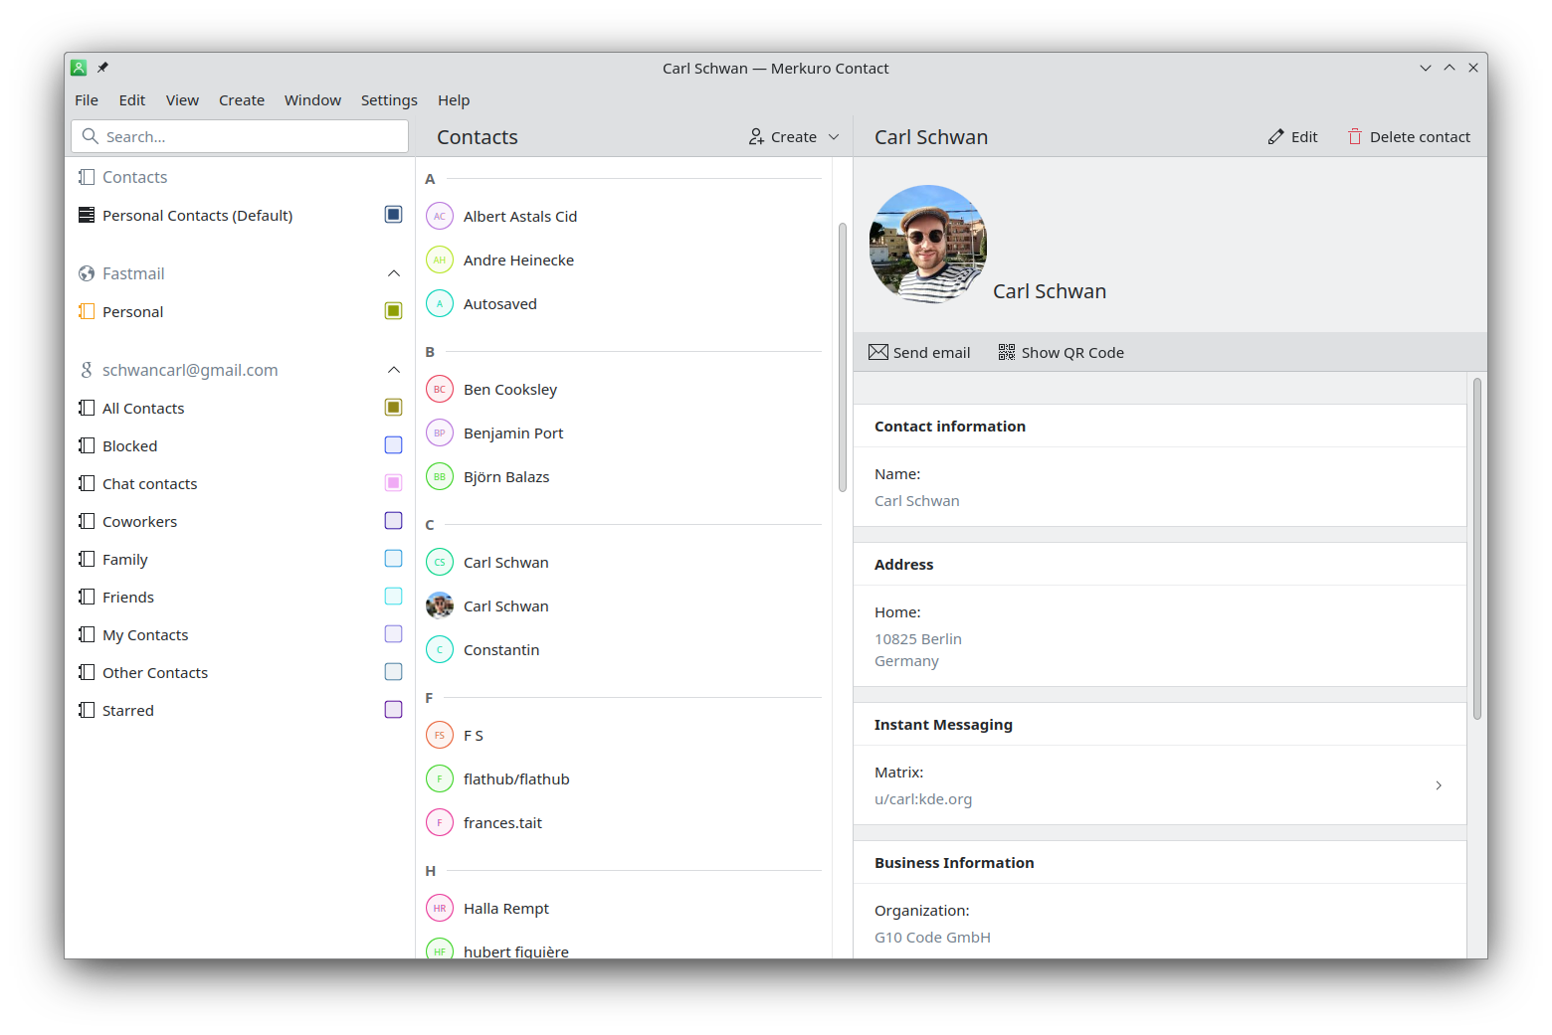Toggle the Personal Contacts (Default) checkbox
This screenshot has width=1552, height=1035.
pyautogui.click(x=393, y=214)
